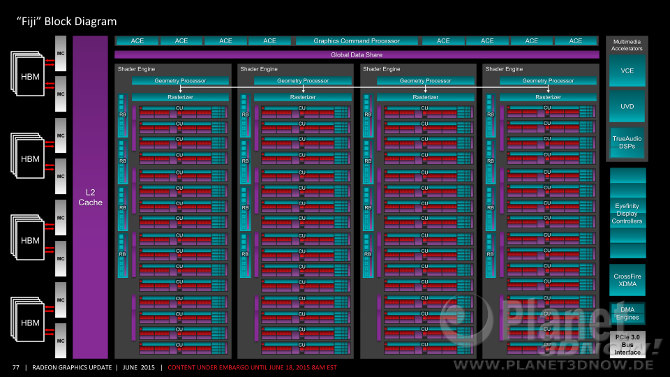
Task: Select Geometry Processor in fourth Shader Engine
Action: tap(549, 80)
